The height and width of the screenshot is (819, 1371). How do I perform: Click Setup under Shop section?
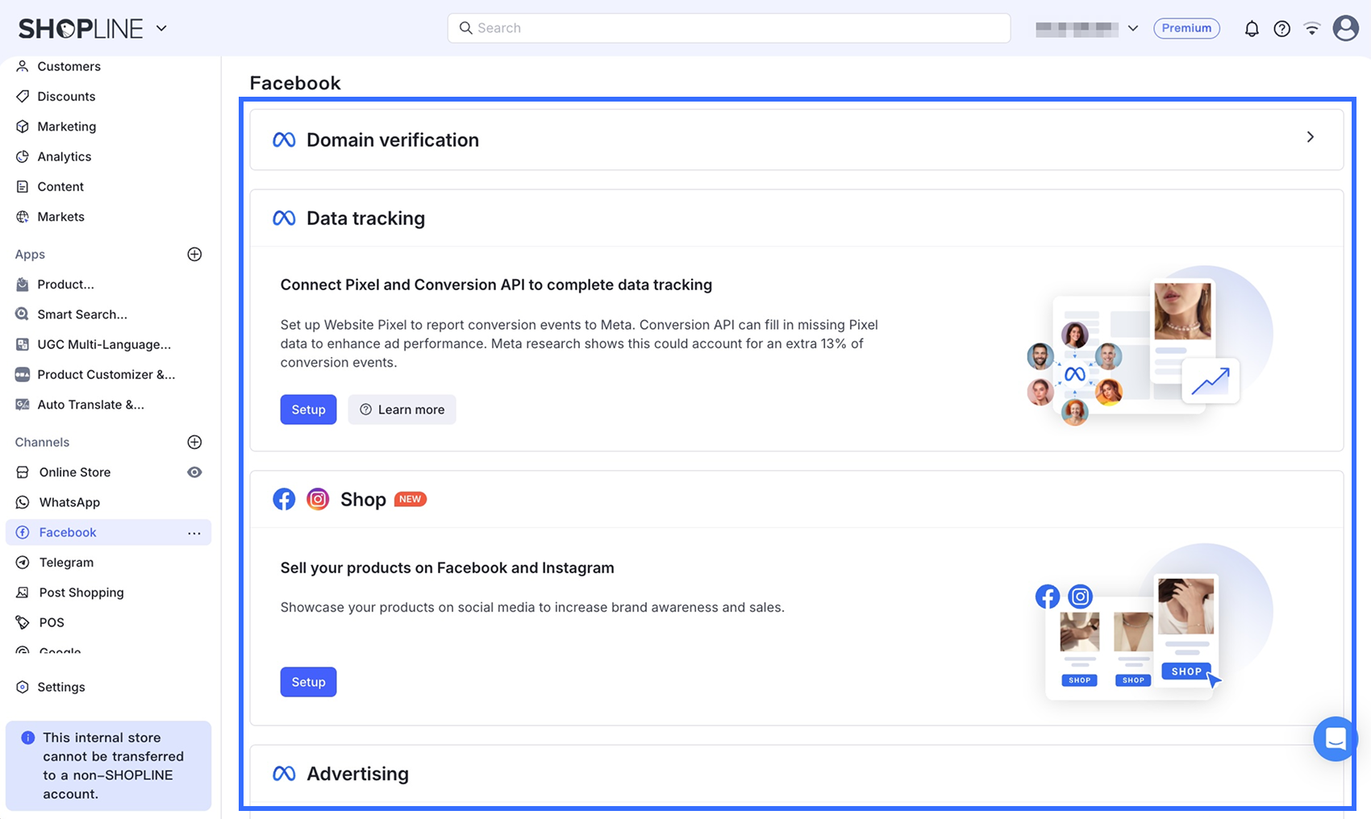pyautogui.click(x=308, y=682)
